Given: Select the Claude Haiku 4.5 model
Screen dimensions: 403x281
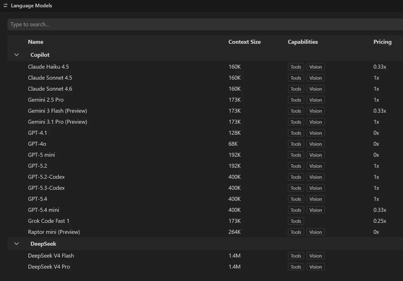Looking at the screenshot, I should (x=48, y=67).
